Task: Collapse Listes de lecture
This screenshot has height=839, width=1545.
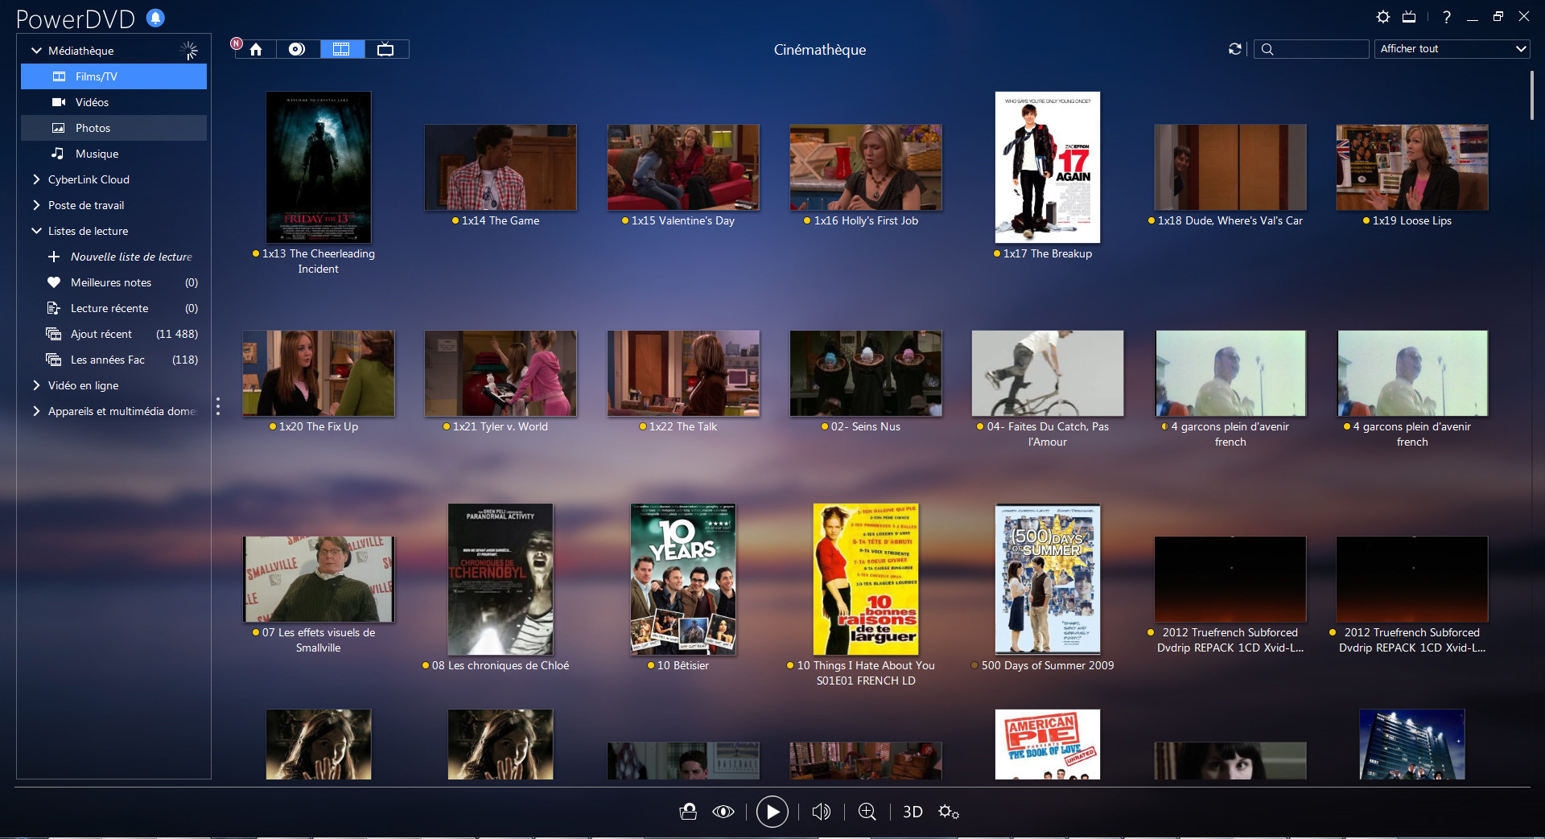Action: [x=36, y=231]
